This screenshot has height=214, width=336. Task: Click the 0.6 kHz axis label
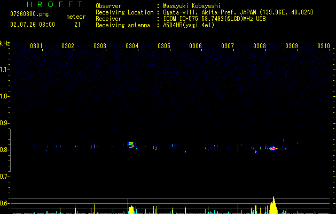4,203
